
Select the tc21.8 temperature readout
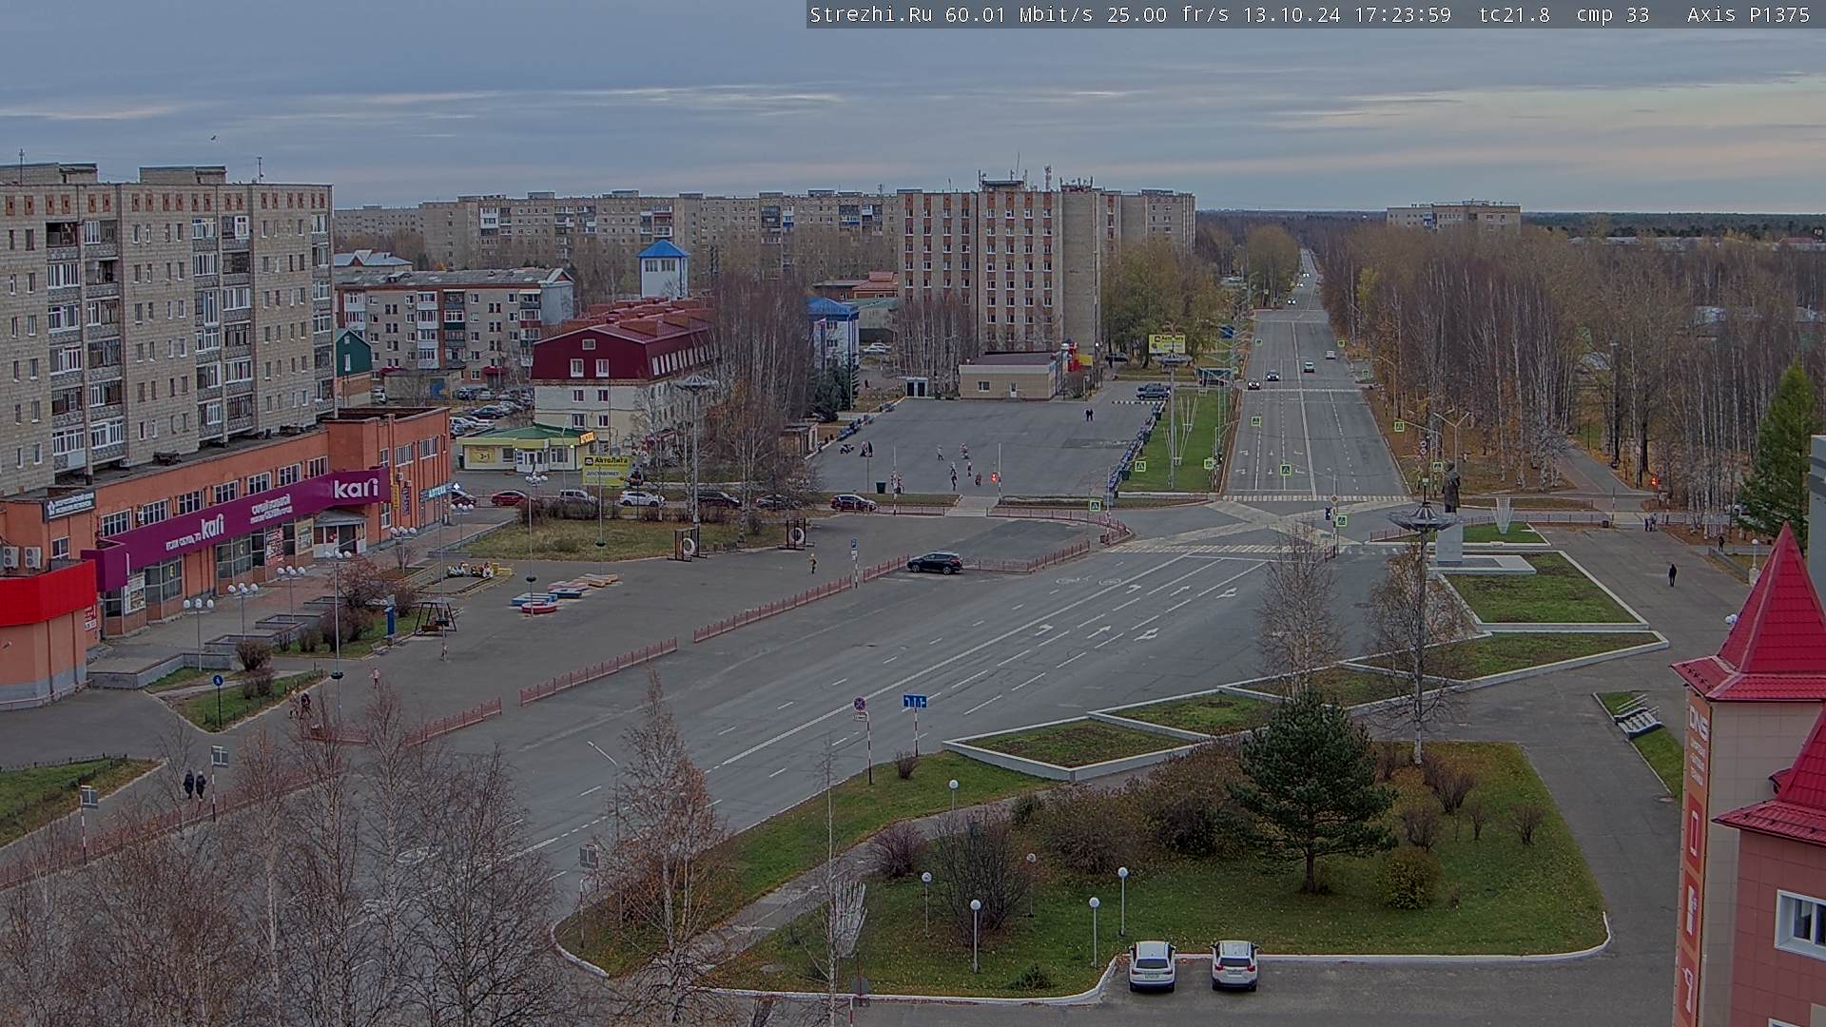1514,14
